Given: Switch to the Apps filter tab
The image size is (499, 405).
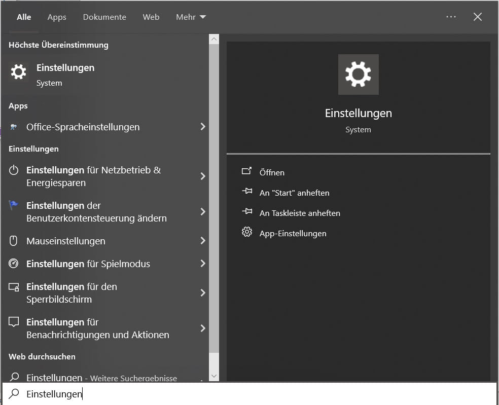Looking at the screenshot, I should [x=57, y=17].
